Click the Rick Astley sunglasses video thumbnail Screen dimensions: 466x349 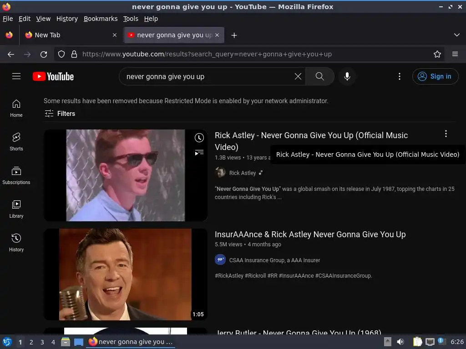(x=126, y=175)
